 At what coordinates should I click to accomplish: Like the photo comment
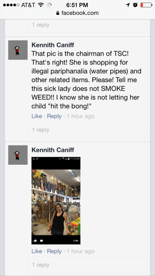tap(37, 251)
